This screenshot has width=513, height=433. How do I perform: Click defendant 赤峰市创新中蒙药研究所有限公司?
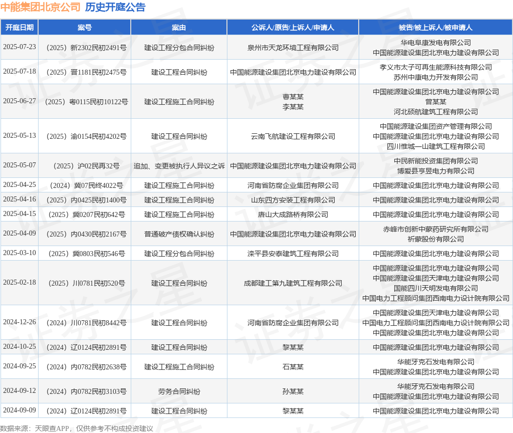(436, 229)
